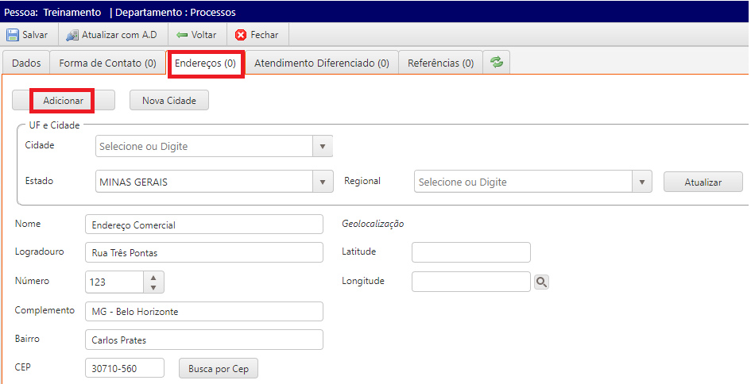Image resolution: width=751 pixels, height=384 pixels.
Task: Expand the Regional dropdown
Action: coord(642,182)
